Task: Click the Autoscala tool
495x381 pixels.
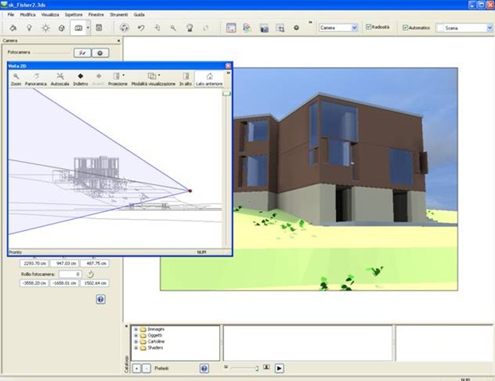Action: tap(60, 78)
